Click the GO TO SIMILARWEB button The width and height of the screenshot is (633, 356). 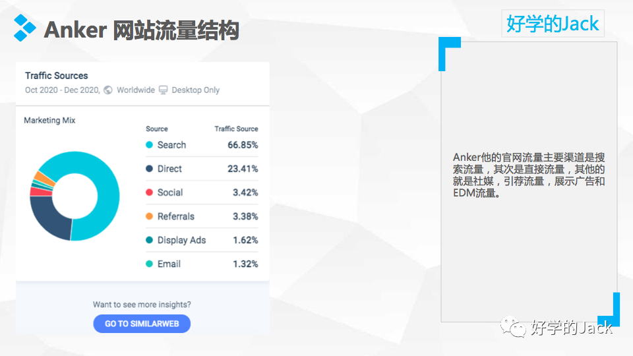pos(142,324)
